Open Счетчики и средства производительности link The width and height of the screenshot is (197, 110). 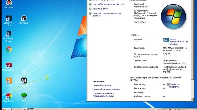(x=103, y=95)
